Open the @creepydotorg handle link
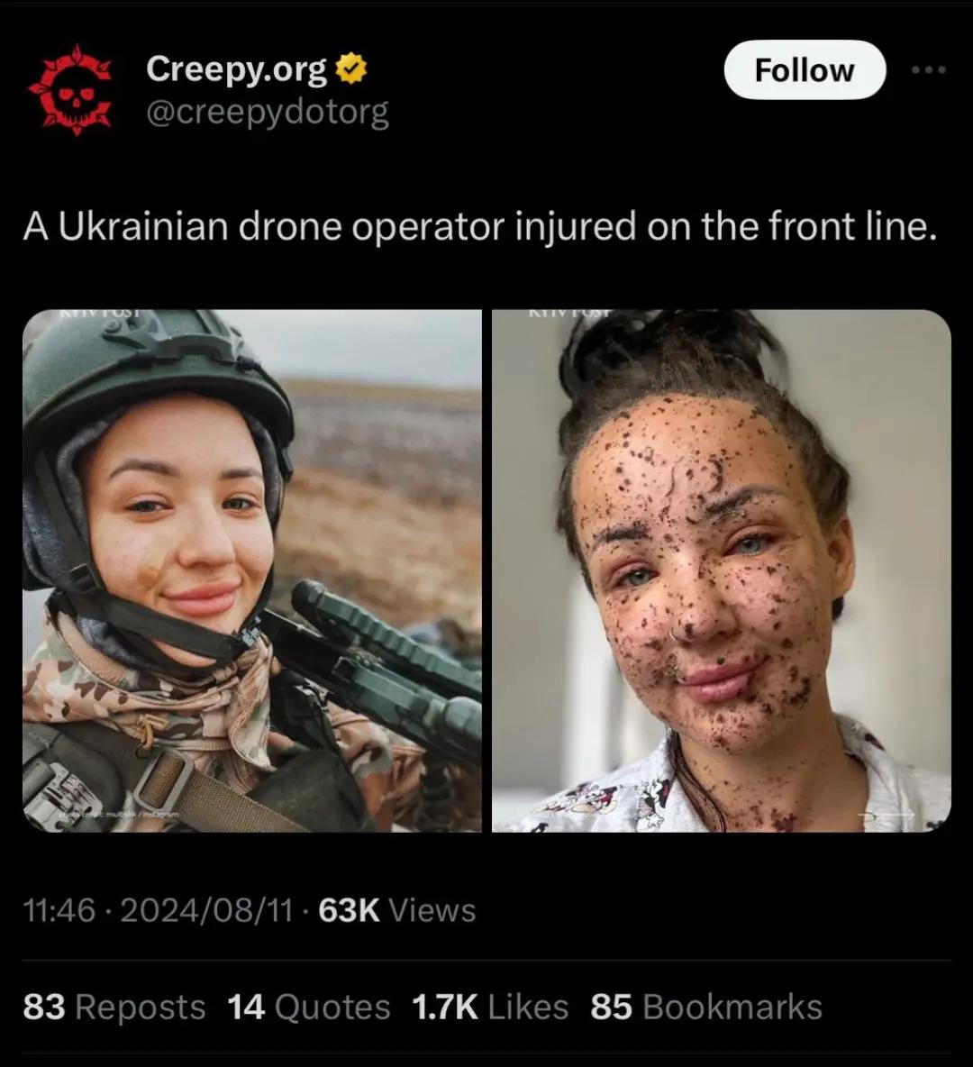Image resolution: width=973 pixels, height=1067 pixels. tap(268, 113)
